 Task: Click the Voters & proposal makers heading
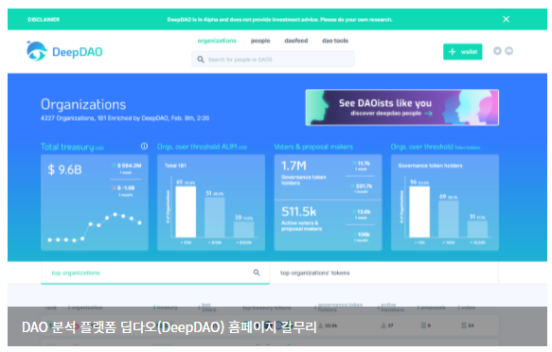pyautogui.click(x=313, y=147)
